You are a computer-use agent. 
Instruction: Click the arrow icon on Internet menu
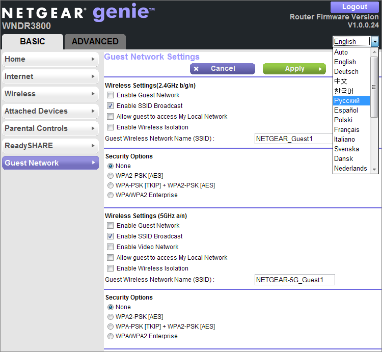pos(93,76)
